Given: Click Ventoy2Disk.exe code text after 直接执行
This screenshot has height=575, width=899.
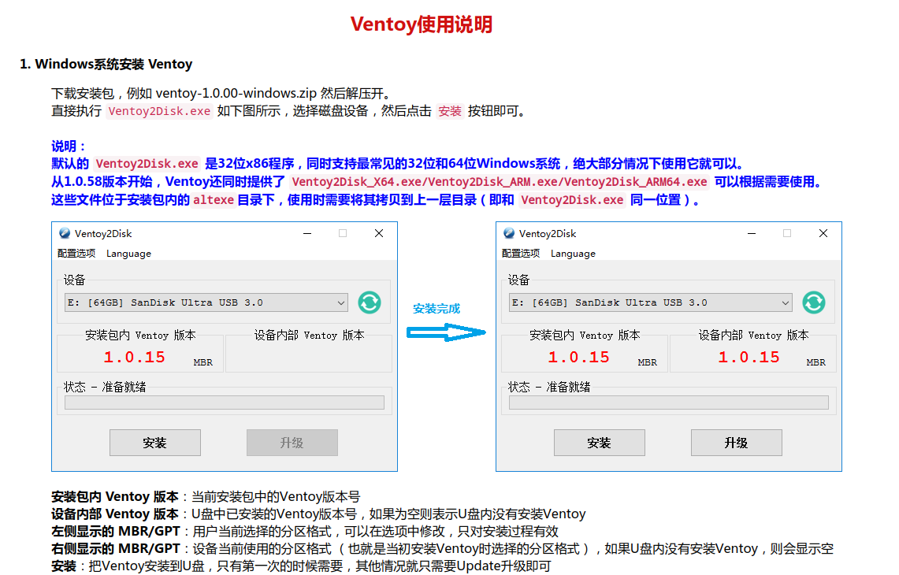Looking at the screenshot, I should pos(159,111).
